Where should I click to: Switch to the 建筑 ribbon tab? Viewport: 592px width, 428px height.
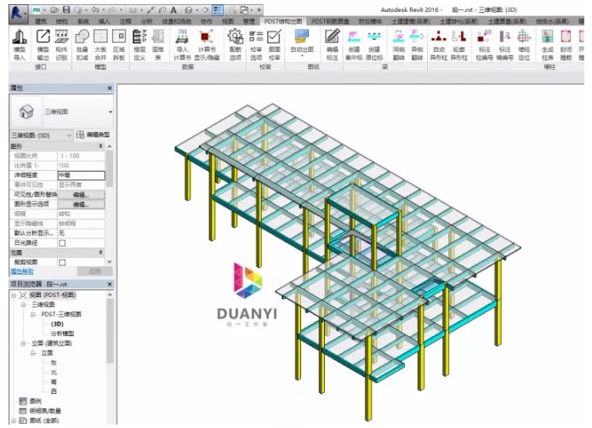[x=41, y=21]
